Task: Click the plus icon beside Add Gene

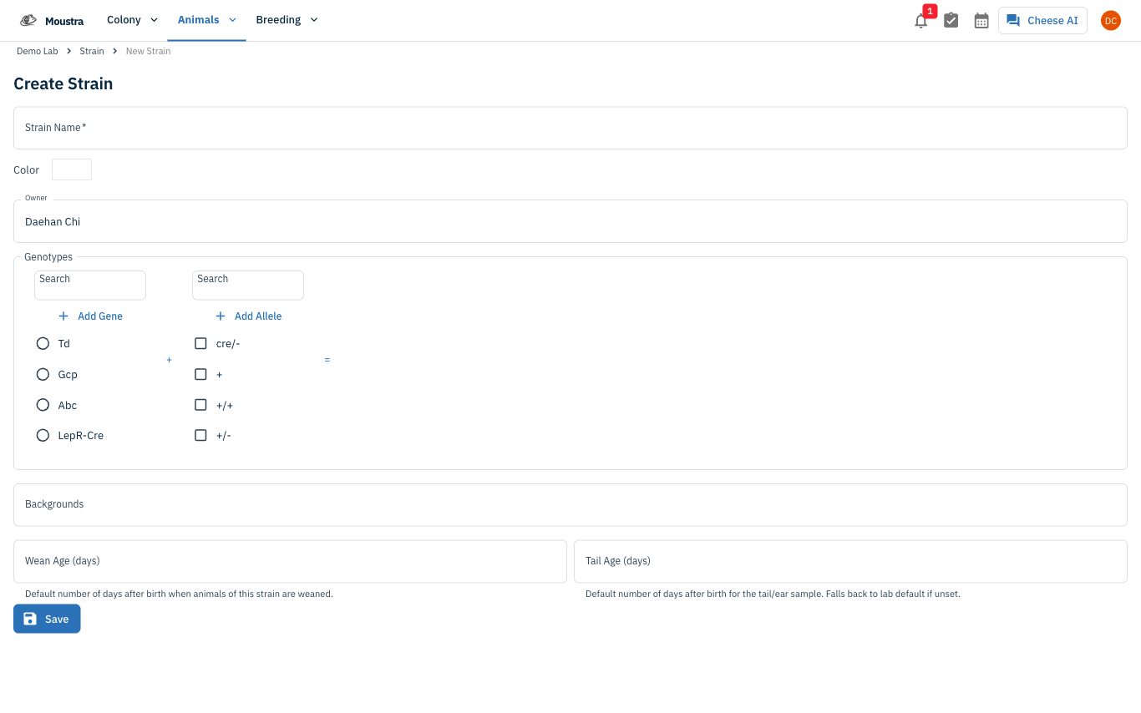Action: [63, 316]
